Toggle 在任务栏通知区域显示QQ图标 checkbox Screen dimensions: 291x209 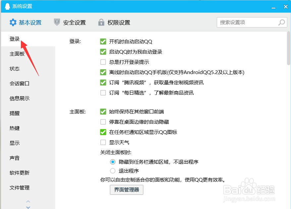[x=103, y=132]
